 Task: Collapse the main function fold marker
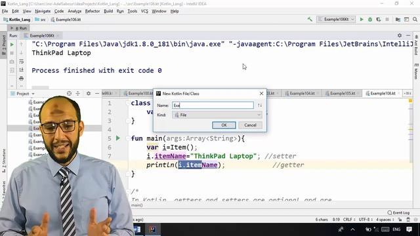coord(128,138)
